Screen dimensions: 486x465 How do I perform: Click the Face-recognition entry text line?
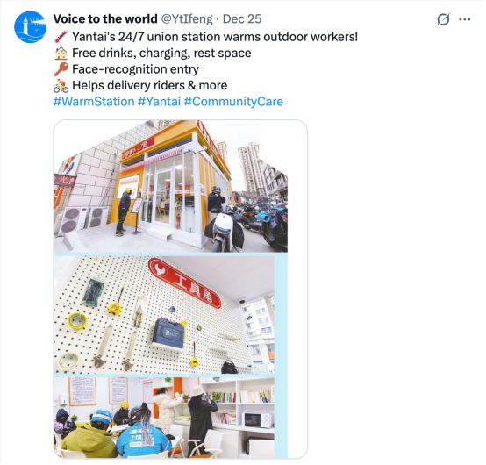(135, 69)
